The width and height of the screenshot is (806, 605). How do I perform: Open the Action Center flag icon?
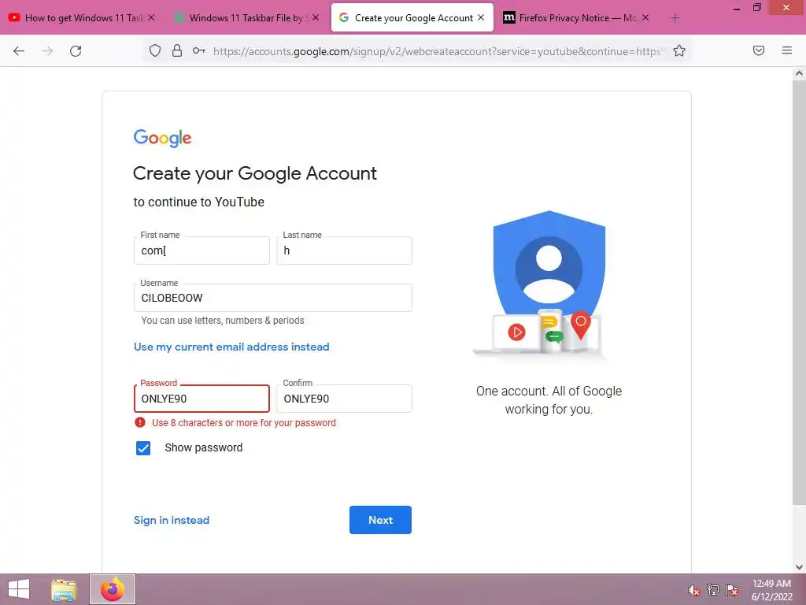[x=732, y=590]
